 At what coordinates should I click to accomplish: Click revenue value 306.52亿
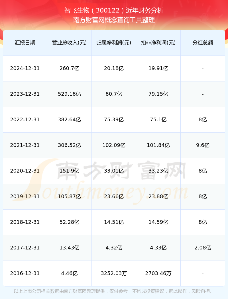click(70, 145)
